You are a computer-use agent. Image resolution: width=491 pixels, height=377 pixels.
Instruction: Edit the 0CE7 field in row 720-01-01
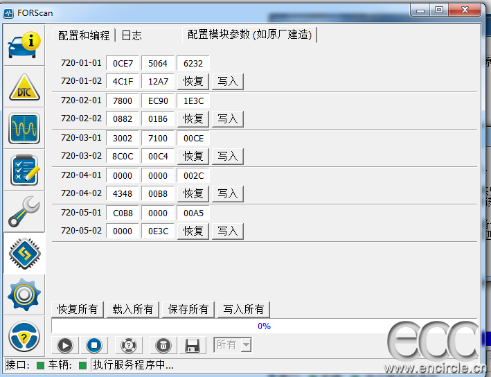point(123,63)
